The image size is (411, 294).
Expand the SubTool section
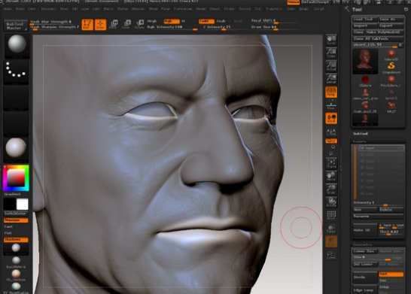(360, 134)
